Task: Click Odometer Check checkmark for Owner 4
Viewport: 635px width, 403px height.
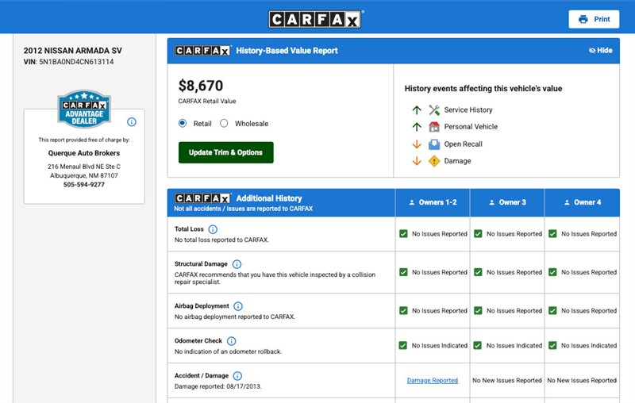Action: (x=552, y=346)
